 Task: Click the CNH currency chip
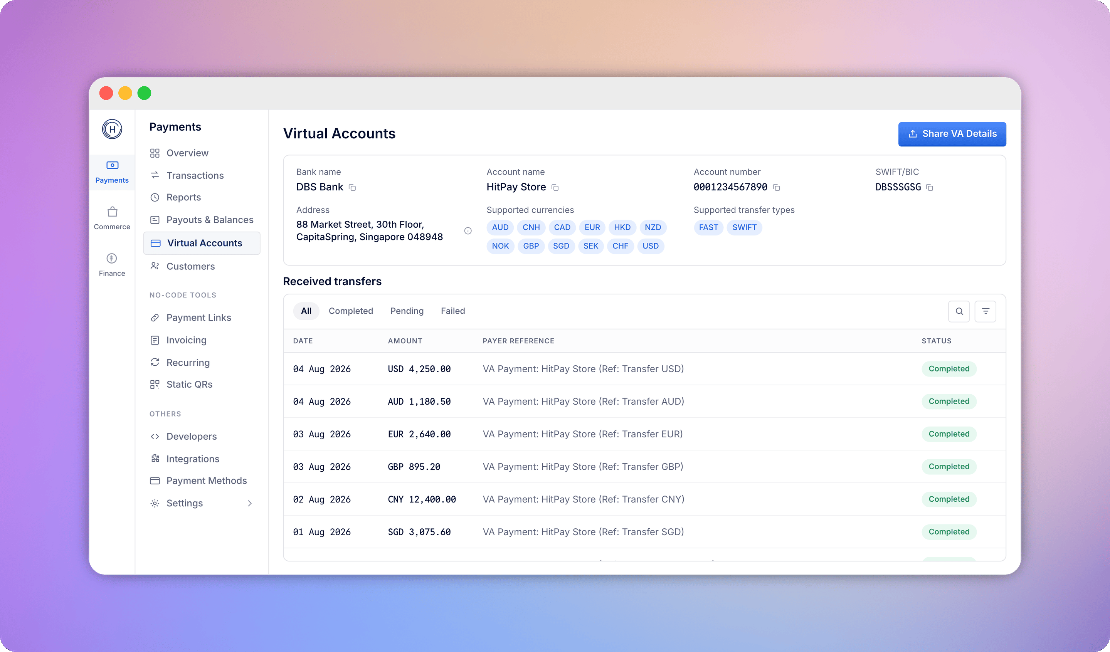pos(531,227)
